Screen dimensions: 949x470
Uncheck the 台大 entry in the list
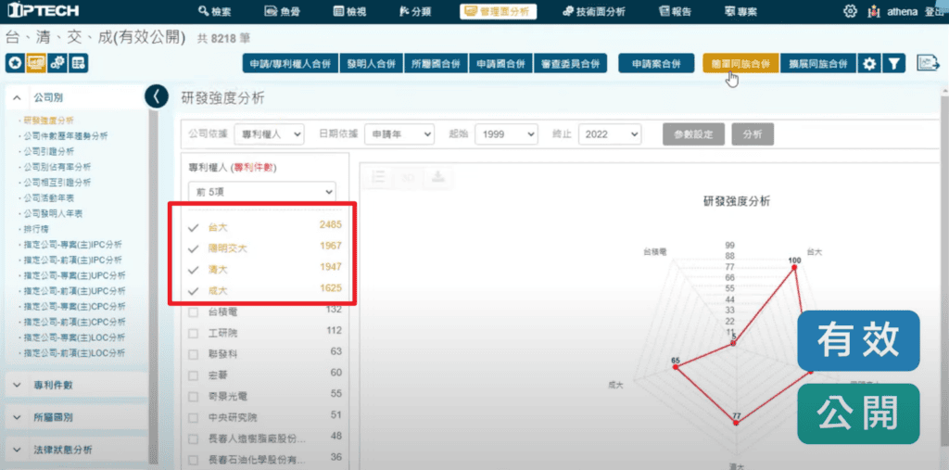click(x=194, y=226)
